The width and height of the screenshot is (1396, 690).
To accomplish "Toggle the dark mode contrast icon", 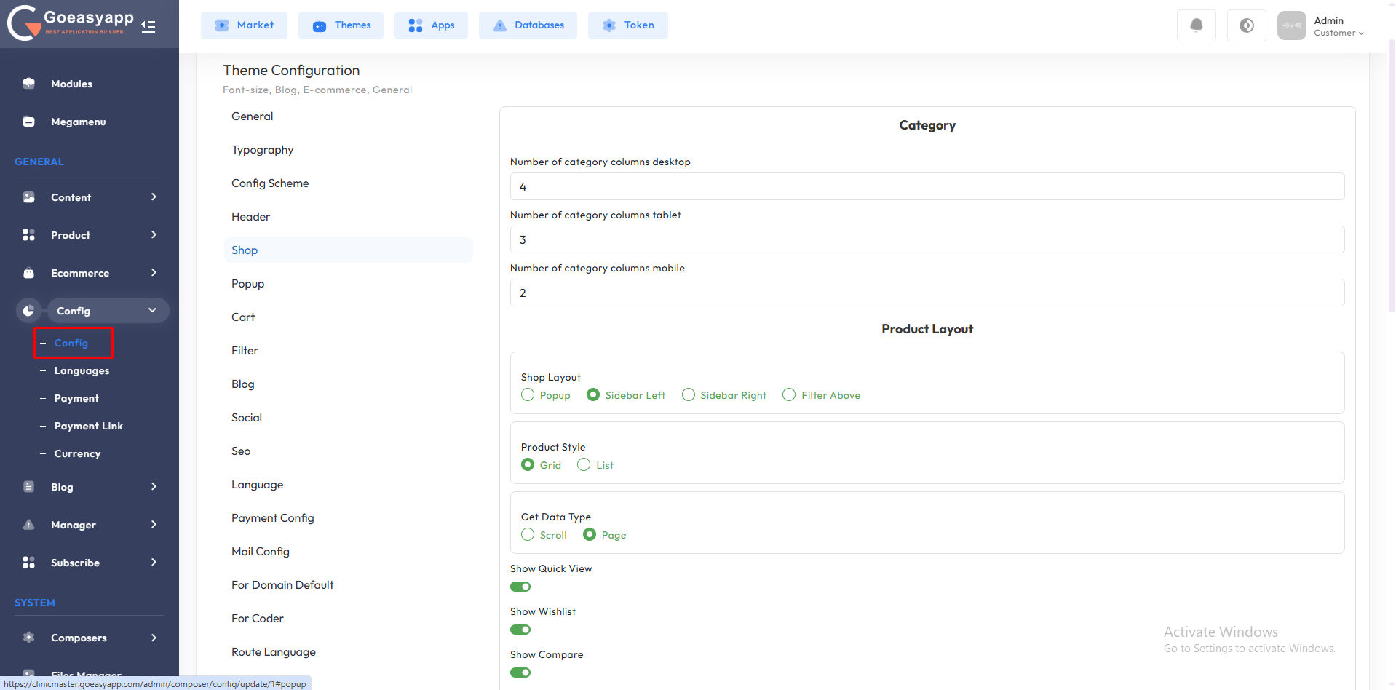I will tap(1246, 25).
